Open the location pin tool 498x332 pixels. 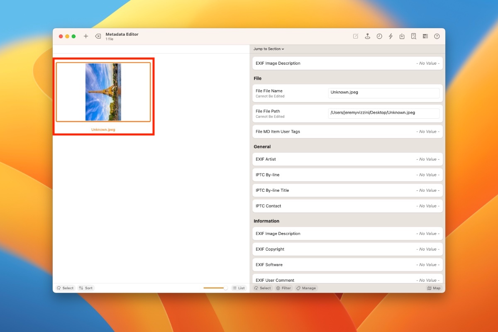point(367,36)
